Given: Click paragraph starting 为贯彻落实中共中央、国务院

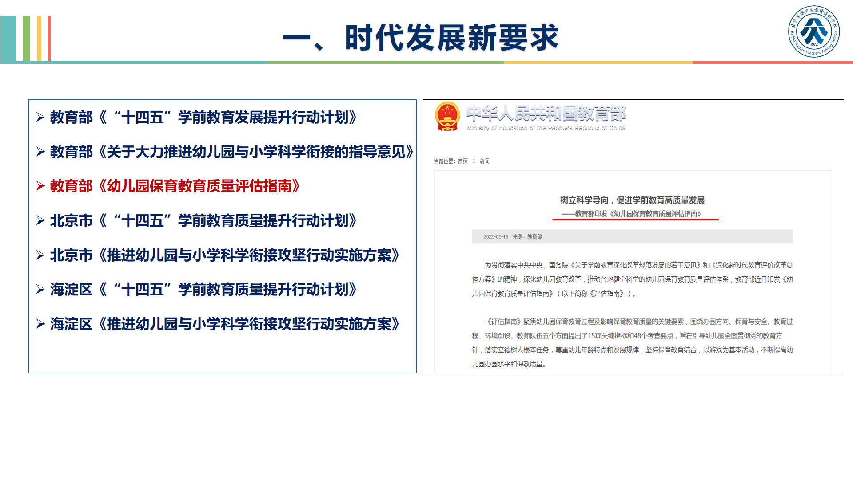Looking at the screenshot, I should tap(632, 279).
